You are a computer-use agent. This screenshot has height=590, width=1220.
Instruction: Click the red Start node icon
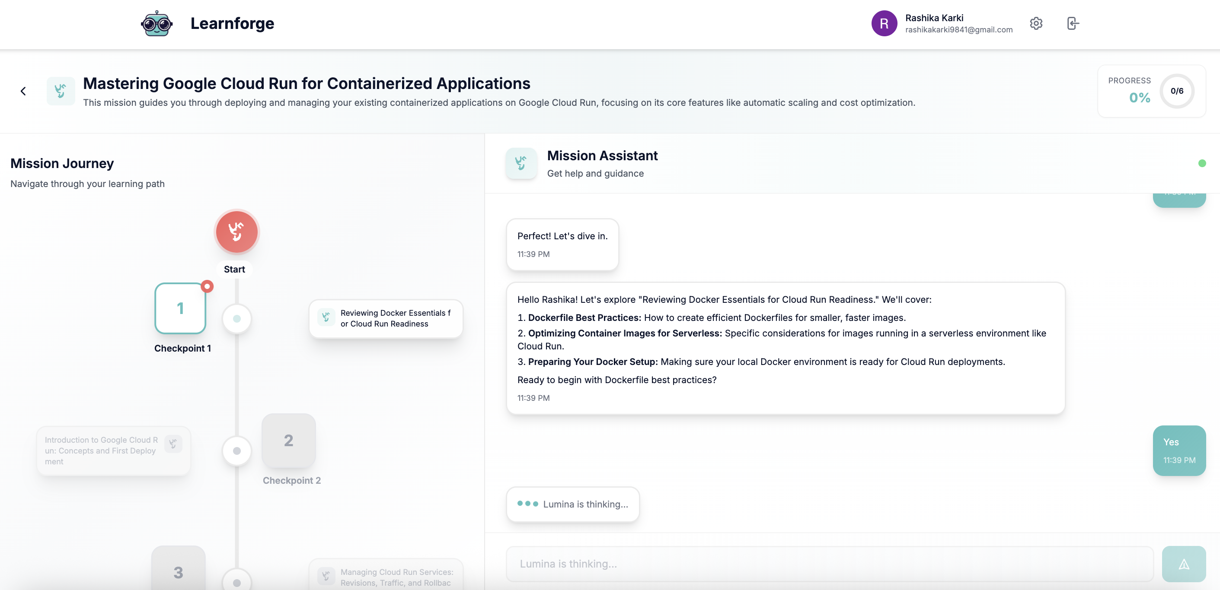coord(236,232)
